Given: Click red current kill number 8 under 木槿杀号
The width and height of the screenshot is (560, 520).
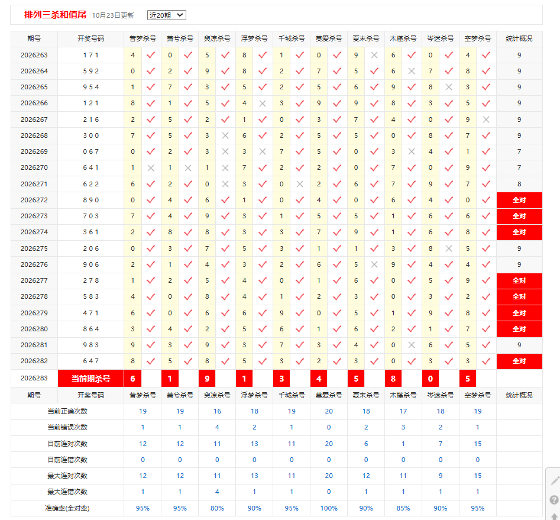Looking at the screenshot, I should point(393,379).
